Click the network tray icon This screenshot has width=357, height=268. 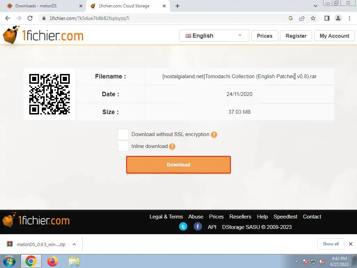pyautogui.click(x=313, y=262)
